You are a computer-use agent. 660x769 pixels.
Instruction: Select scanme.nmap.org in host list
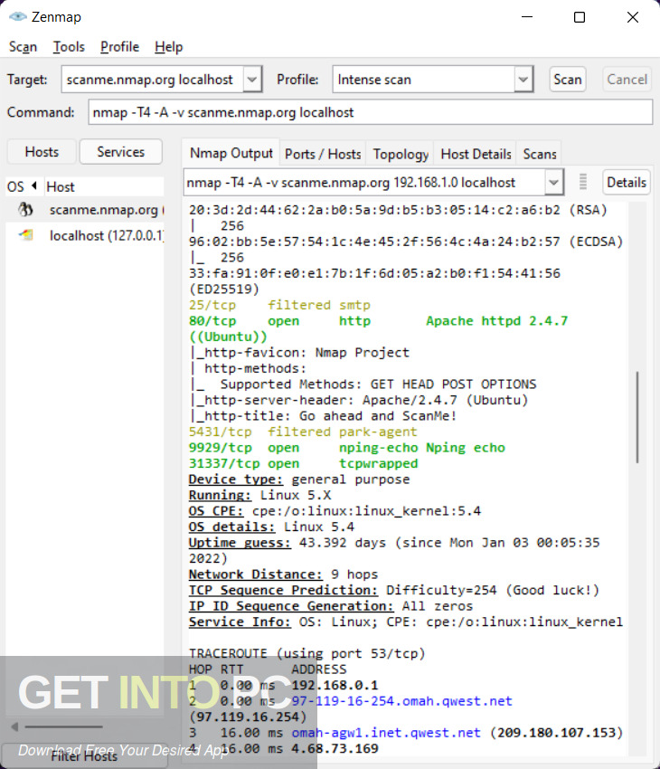click(x=85, y=210)
